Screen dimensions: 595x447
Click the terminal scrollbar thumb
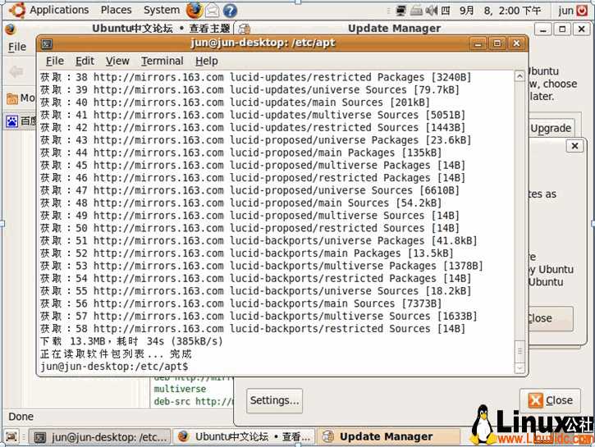click(x=519, y=351)
